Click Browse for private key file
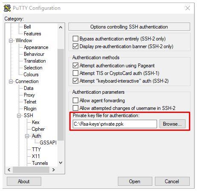The width and height of the screenshot is (197, 193). click(x=172, y=124)
